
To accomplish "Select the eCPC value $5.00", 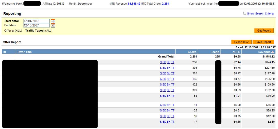I will click(237, 105).
